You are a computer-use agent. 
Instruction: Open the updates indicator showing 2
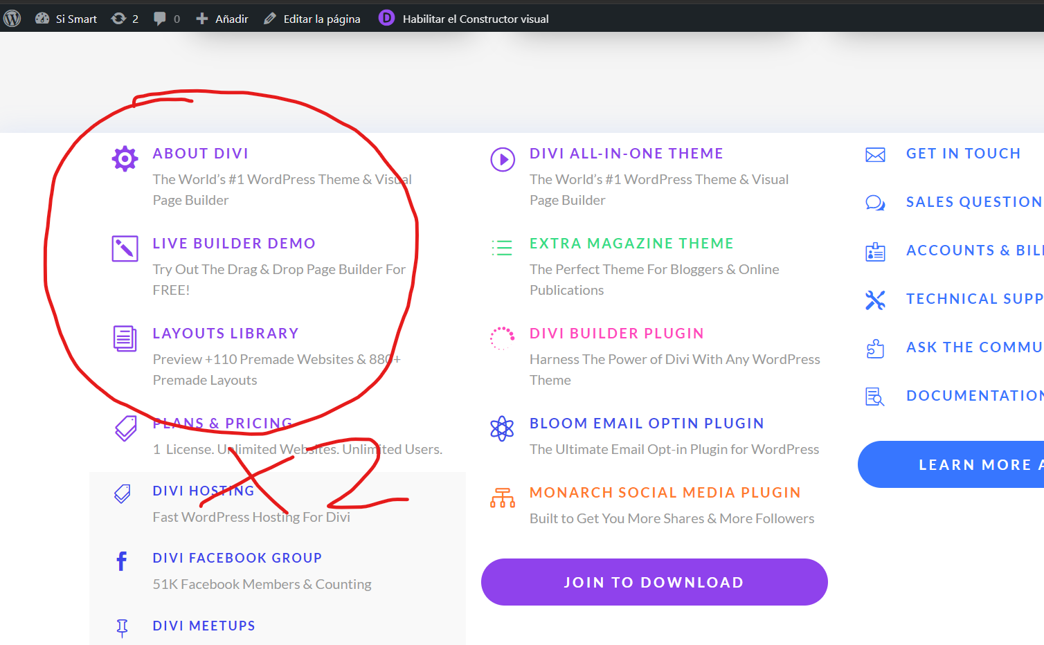125,19
